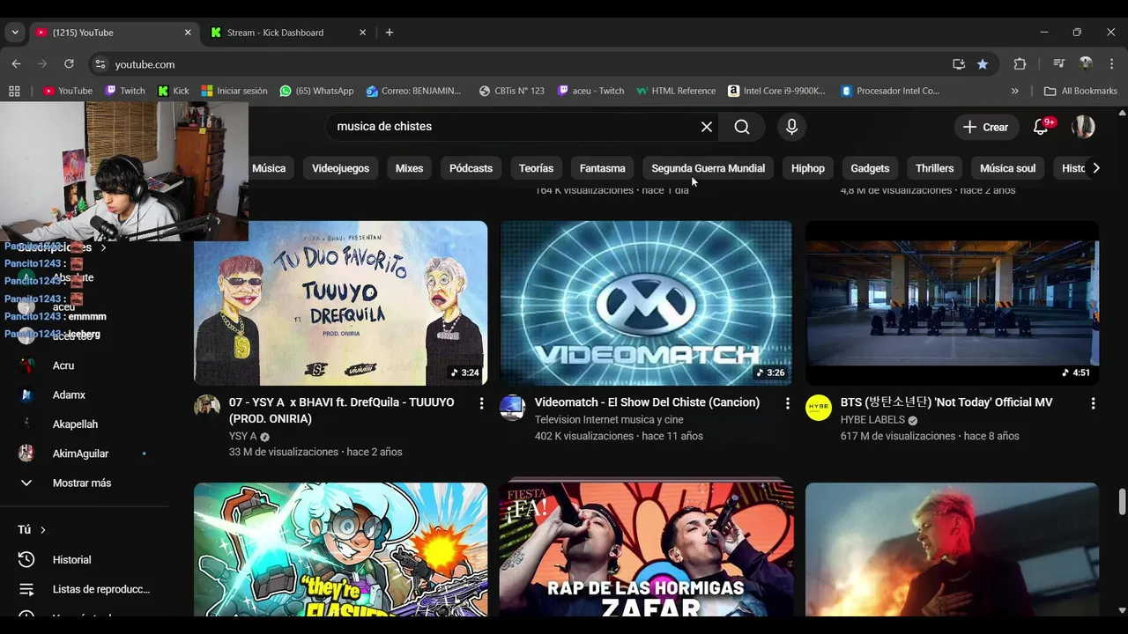View site information icon in address bar
The width and height of the screenshot is (1128, 634).
(x=100, y=64)
